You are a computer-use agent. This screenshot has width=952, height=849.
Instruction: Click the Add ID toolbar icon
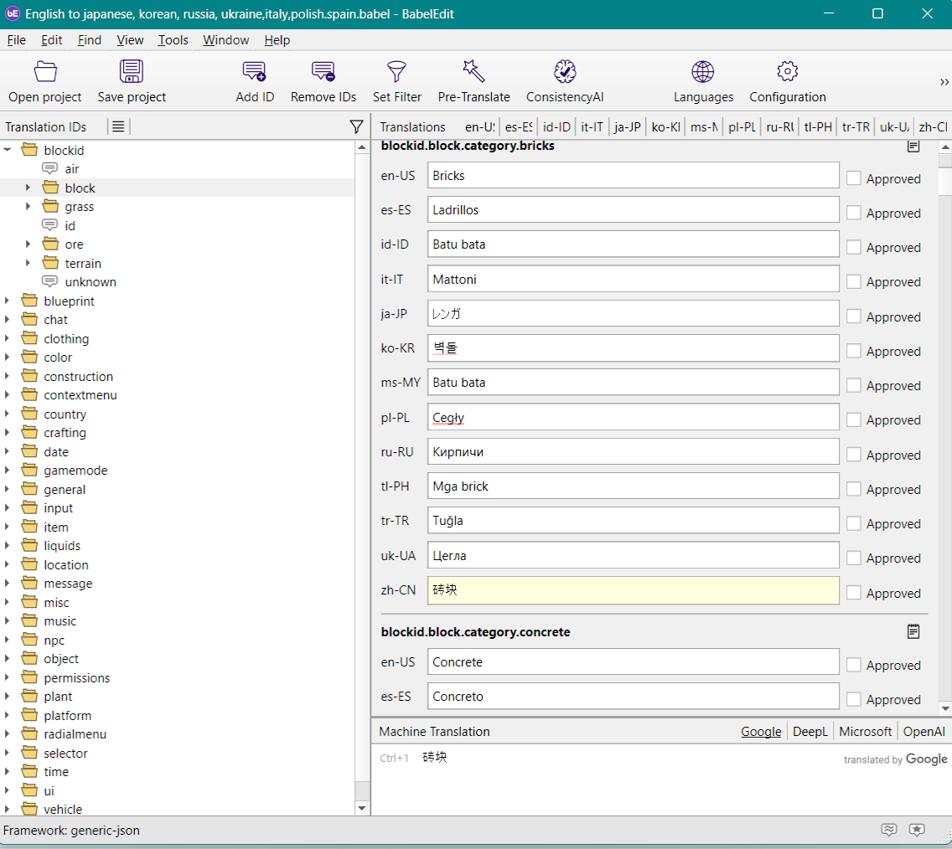(254, 72)
